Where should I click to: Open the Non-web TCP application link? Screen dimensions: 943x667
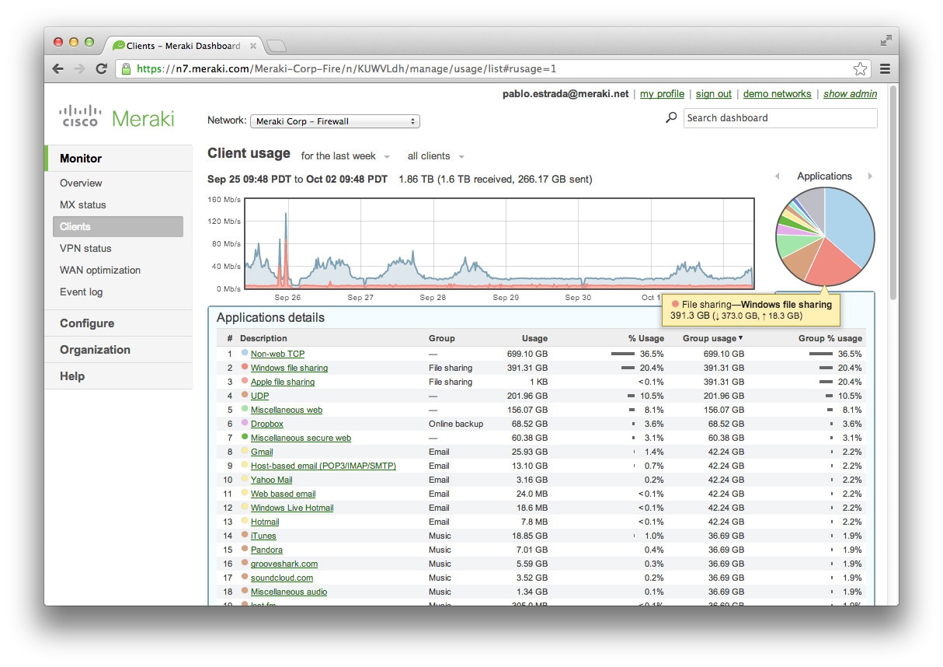click(277, 354)
